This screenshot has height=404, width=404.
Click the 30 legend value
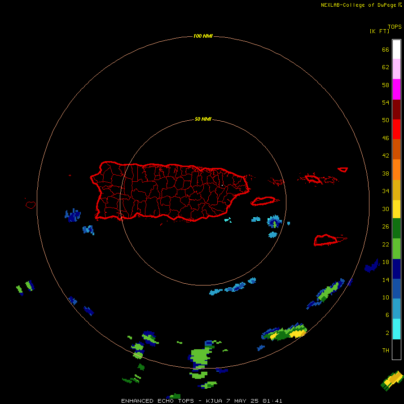point(386,209)
